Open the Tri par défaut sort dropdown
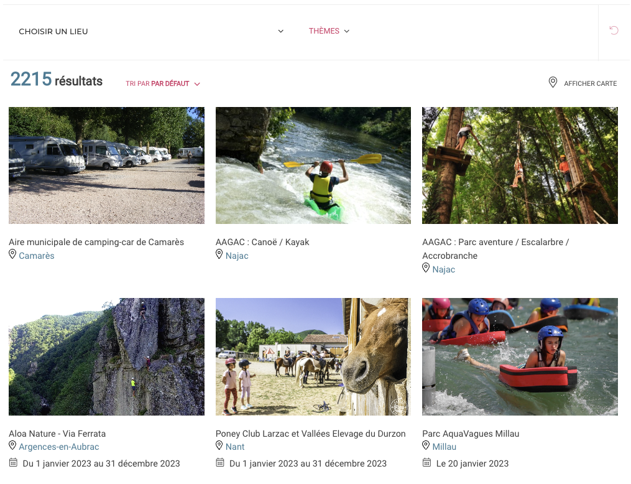The width and height of the screenshot is (631, 484). 163,83
